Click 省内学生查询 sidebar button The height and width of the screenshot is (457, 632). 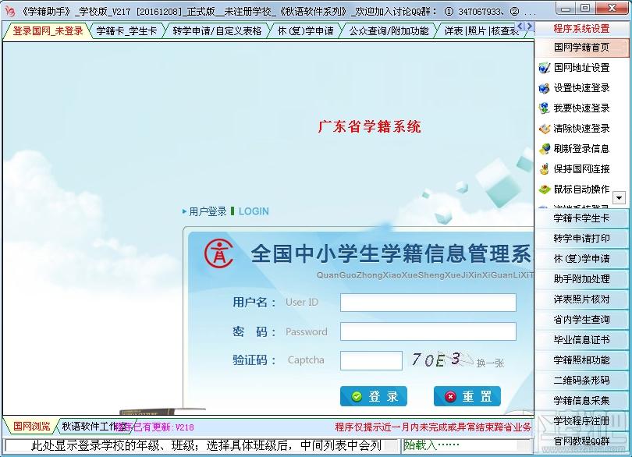pyautogui.click(x=581, y=319)
